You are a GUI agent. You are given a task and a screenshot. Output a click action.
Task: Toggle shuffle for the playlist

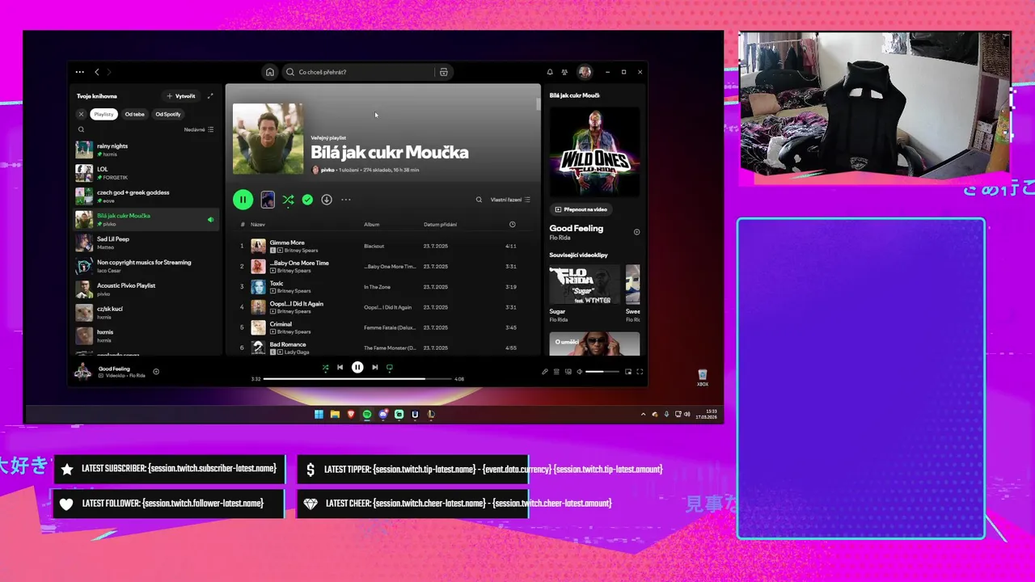tap(288, 200)
